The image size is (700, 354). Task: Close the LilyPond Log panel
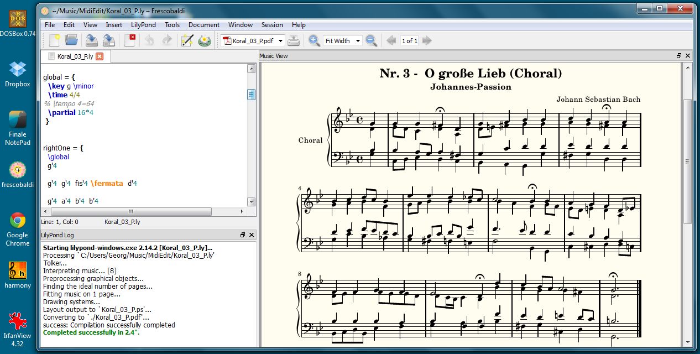pos(252,235)
